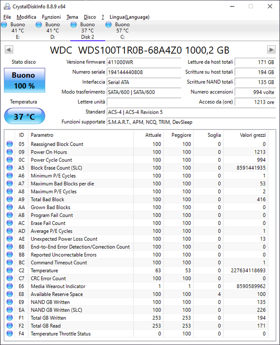Click the CrystalDiskInfo title bar app icon

[7, 6]
